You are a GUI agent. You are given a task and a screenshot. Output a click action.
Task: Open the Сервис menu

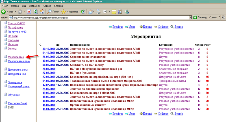(47, 6)
